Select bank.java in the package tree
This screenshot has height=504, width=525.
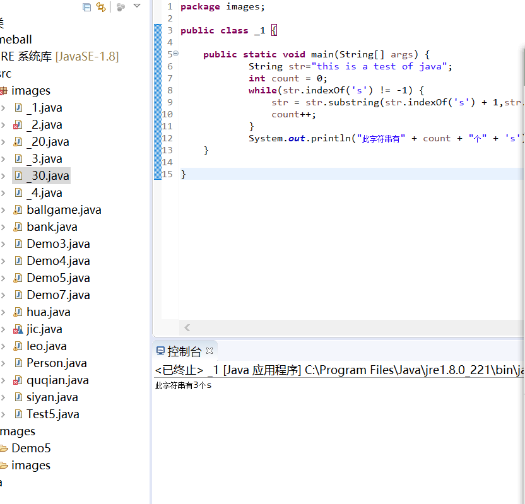(52, 227)
